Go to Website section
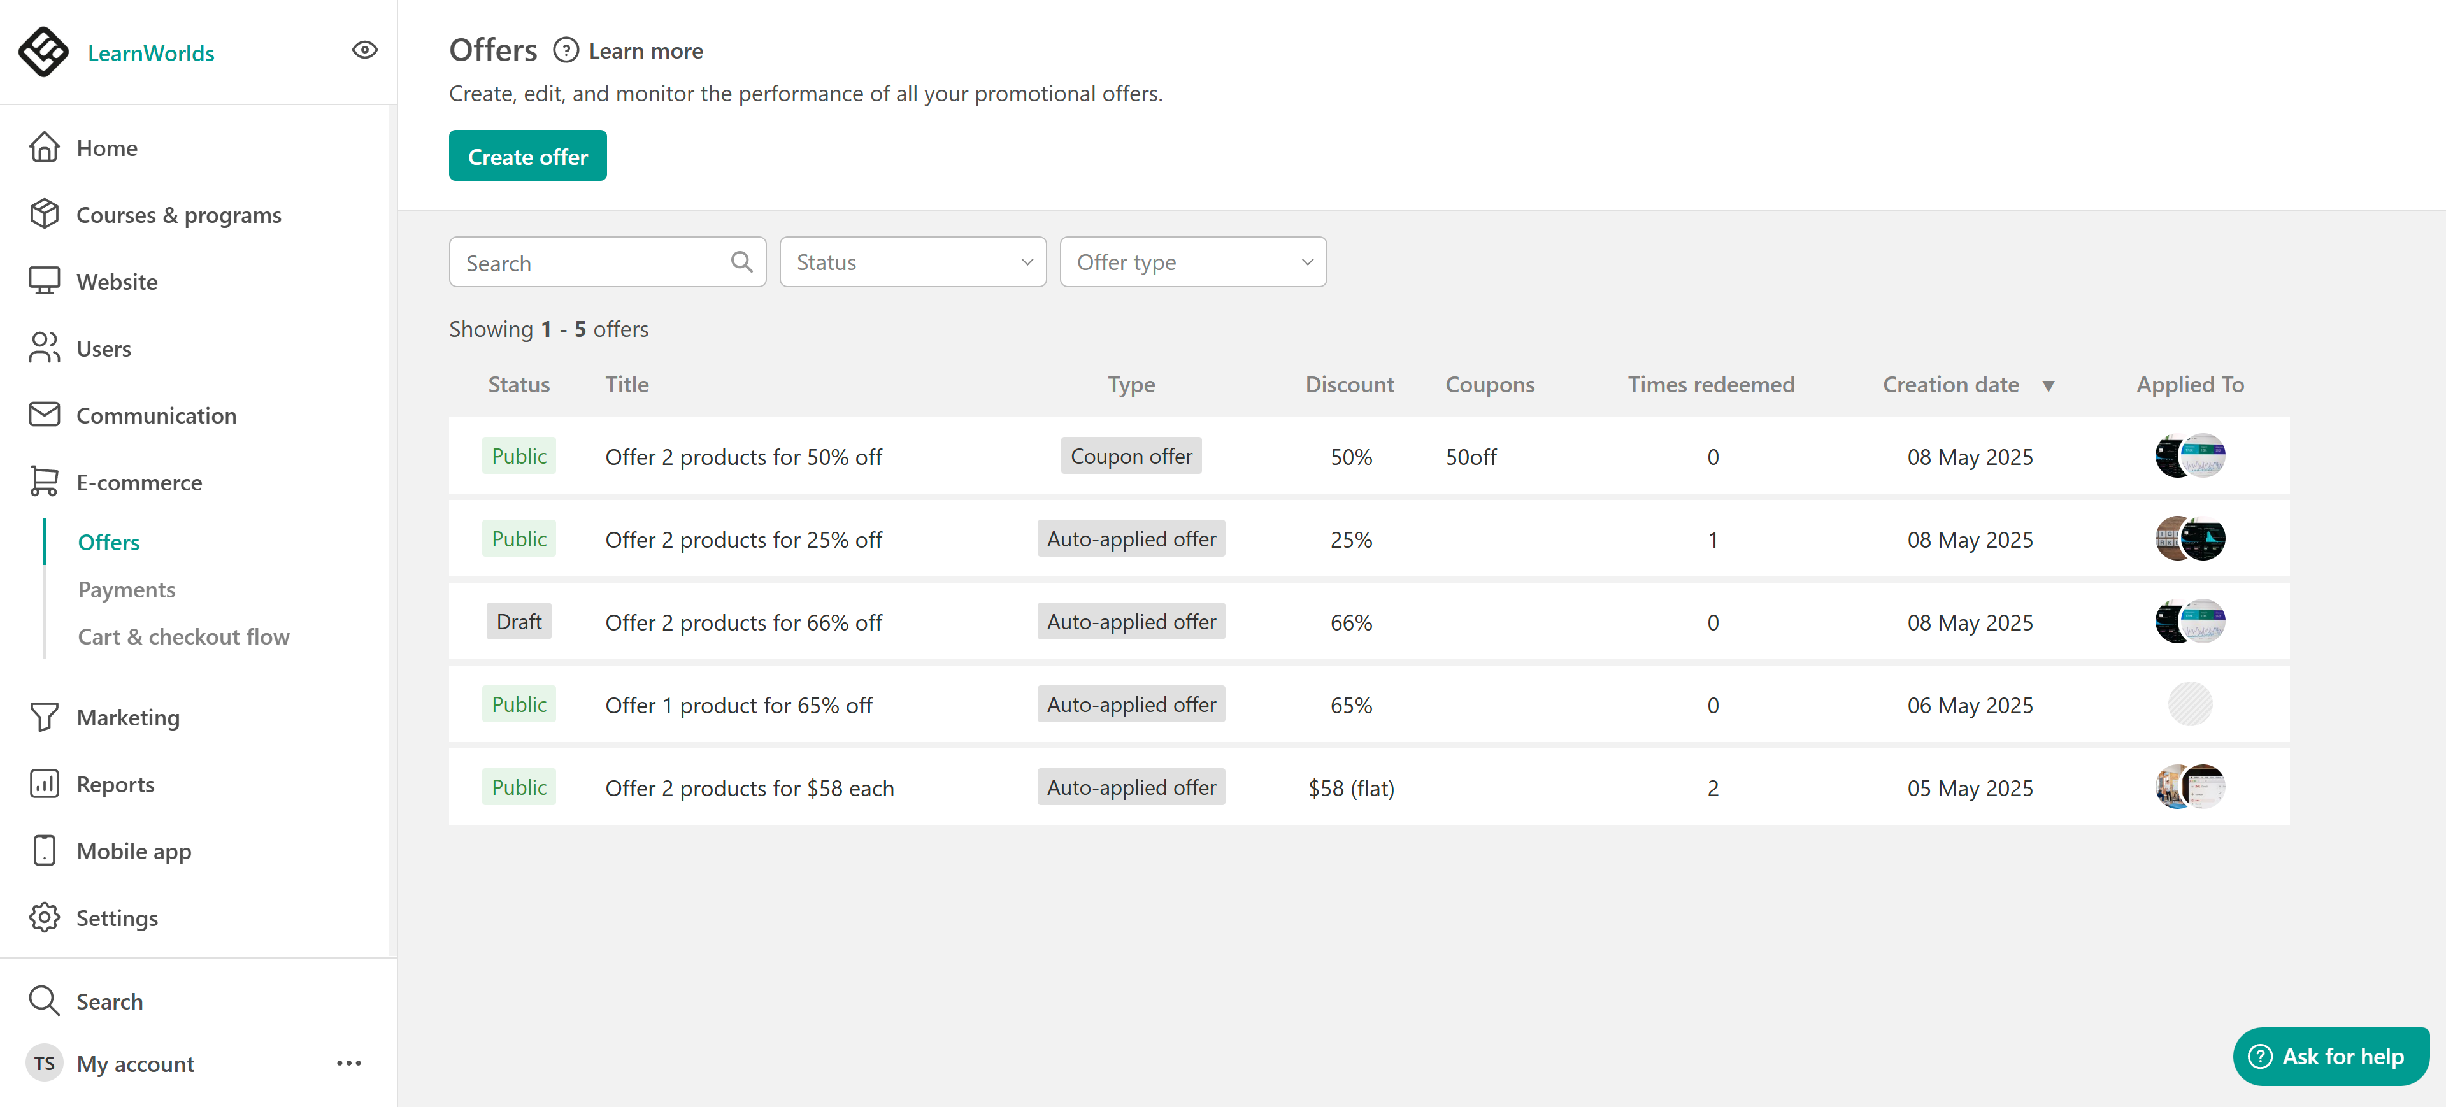Viewport: 2446px width, 1107px height. [117, 282]
